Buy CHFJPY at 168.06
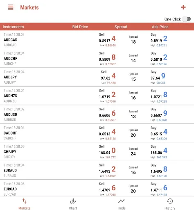 pyautogui.click(x=159, y=152)
